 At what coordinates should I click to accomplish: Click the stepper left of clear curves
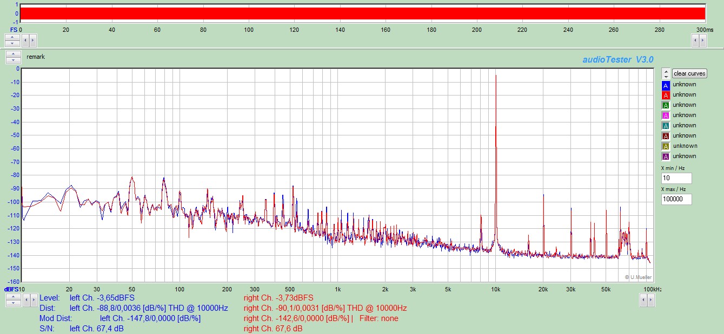click(x=666, y=73)
